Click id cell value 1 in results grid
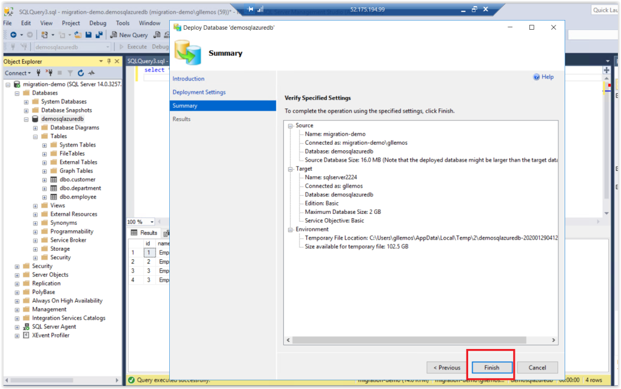621x389 pixels. coord(149,253)
